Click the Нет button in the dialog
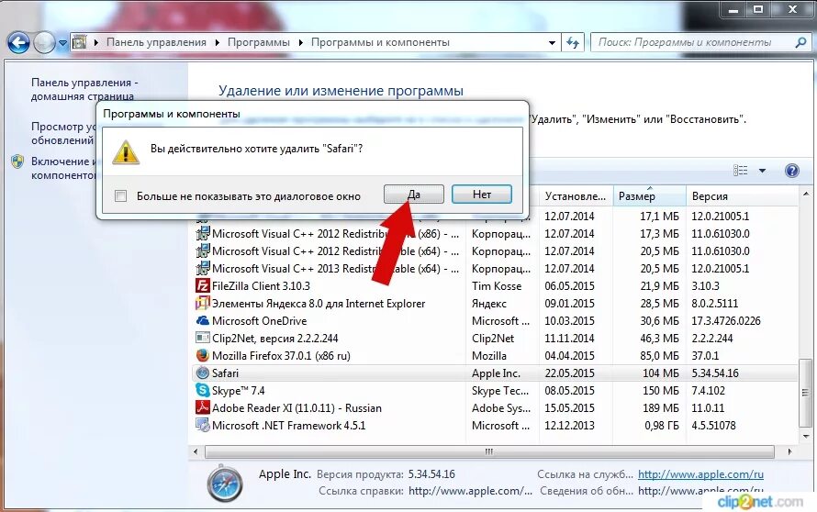This screenshot has height=512, width=817. (481, 195)
